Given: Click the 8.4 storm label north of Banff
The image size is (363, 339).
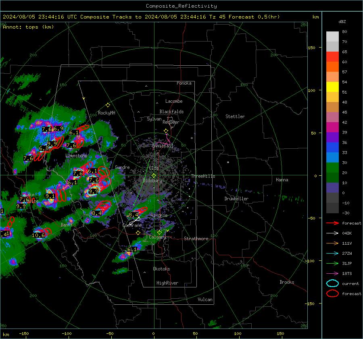Looking at the screenshot, I should 96,213.
